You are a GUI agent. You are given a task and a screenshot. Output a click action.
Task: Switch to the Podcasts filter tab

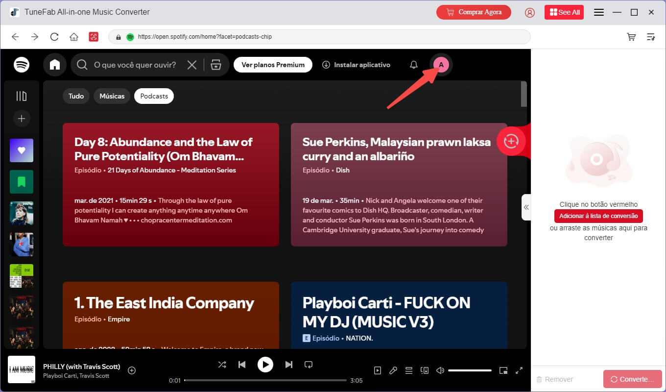pos(154,96)
